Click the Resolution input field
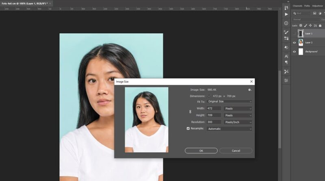This screenshot has width=325, height=181. 214,122
